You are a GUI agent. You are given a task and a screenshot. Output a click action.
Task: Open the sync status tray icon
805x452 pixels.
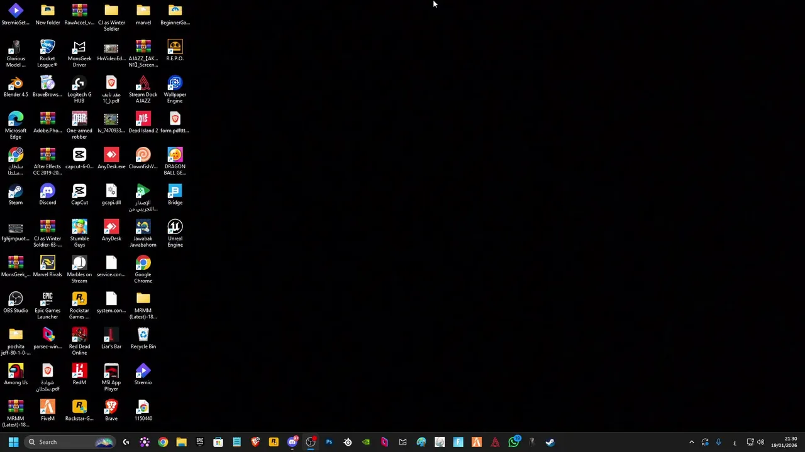tap(705, 442)
